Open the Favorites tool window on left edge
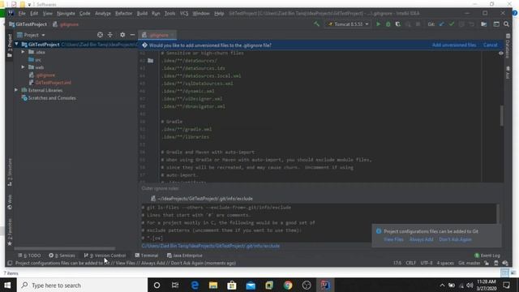 pyautogui.click(x=10, y=232)
